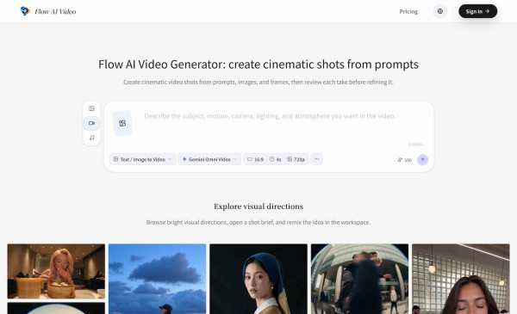This screenshot has height=314, width=517.
Task: Click the Explore visual directions heading
Action: point(258,206)
